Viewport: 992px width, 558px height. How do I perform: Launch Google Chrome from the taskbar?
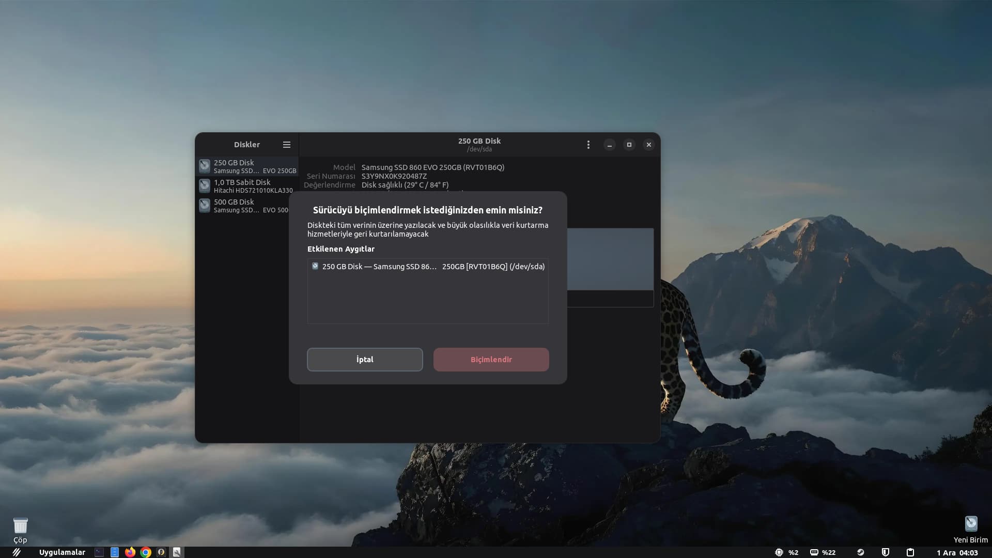(146, 552)
